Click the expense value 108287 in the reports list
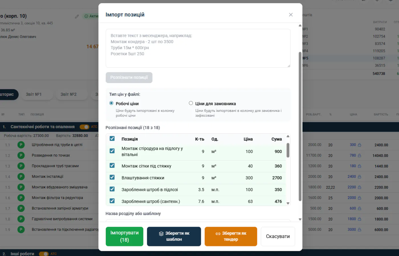Image resolution: width=399 pixels, height=256 pixels. pos(379,58)
